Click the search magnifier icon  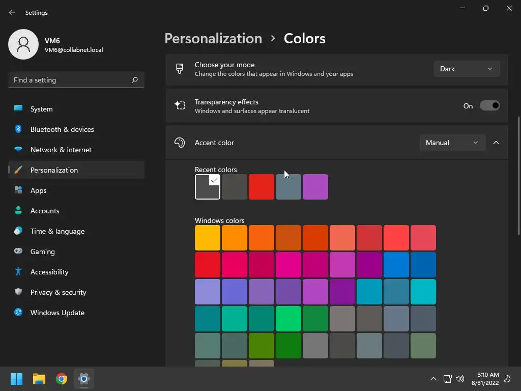(x=135, y=80)
